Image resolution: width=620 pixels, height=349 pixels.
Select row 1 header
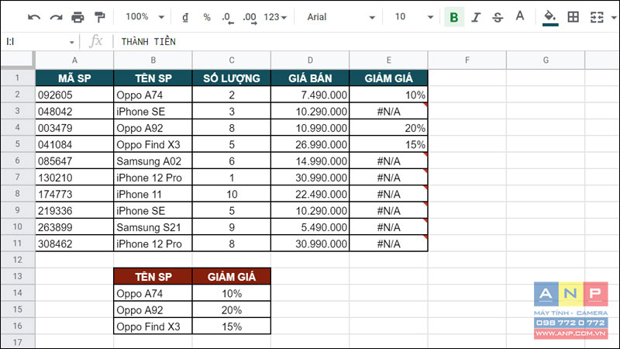17,78
